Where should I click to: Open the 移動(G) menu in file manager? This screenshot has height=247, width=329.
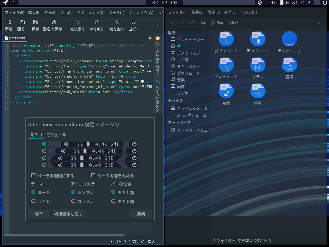pyautogui.click(x=230, y=12)
